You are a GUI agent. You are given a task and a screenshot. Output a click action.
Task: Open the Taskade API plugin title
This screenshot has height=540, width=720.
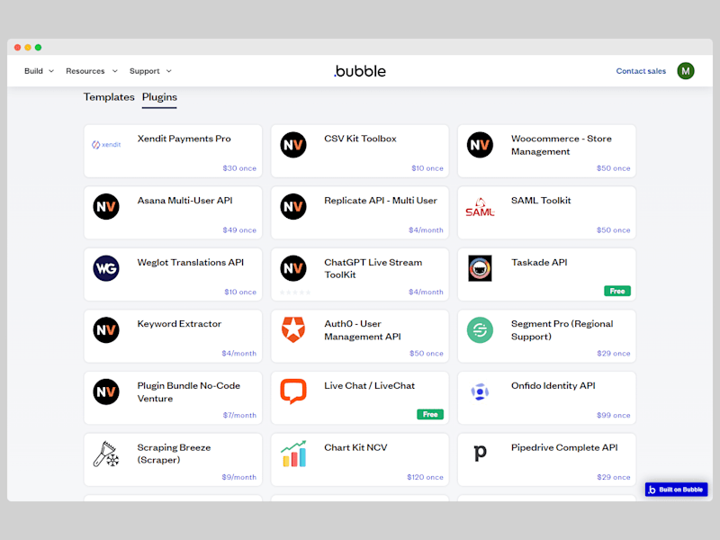538,262
